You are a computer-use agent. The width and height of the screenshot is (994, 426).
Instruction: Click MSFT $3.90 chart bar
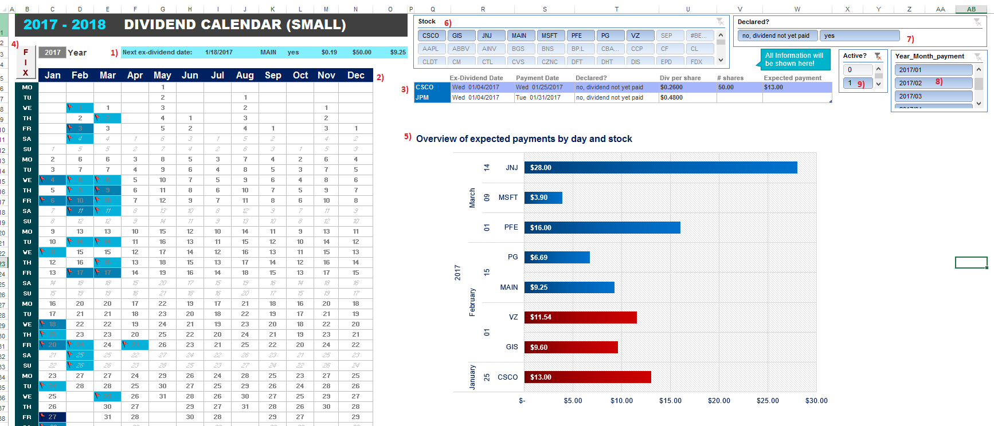pyautogui.click(x=543, y=198)
